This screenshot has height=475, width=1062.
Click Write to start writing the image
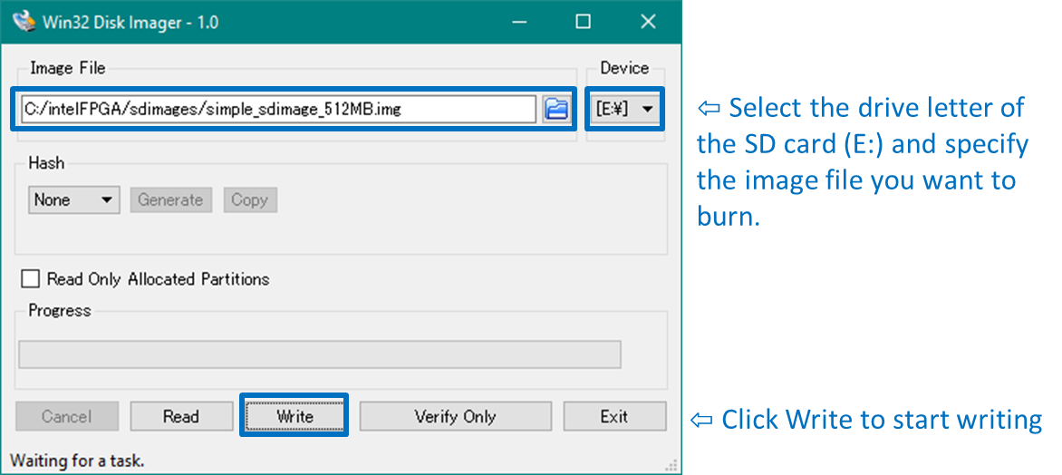tap(294, 417)
